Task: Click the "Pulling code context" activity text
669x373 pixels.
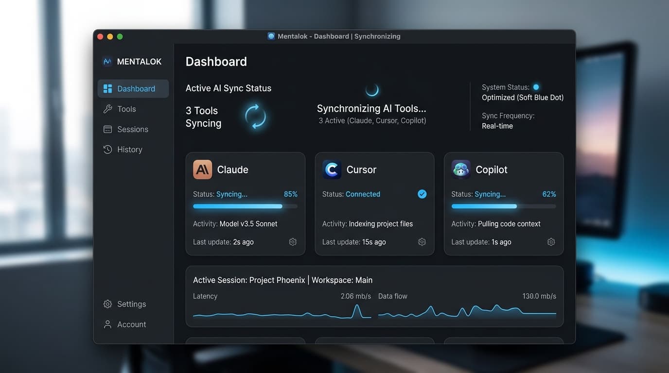Action: 509,224
